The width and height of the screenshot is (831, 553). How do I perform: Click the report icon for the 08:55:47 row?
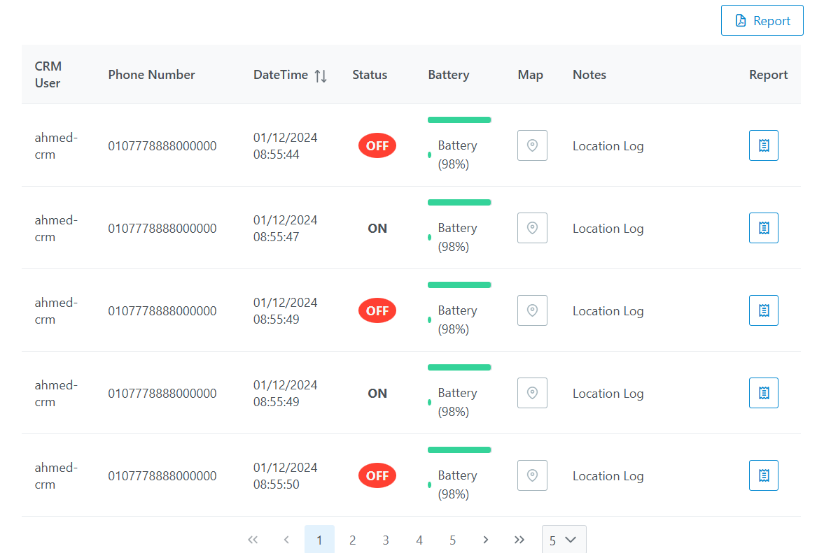pyautogui.click(x=763, y=228)
